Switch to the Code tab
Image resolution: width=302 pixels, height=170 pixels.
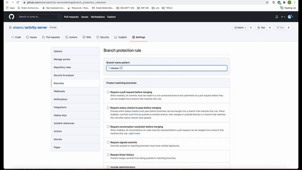click(16, 37)
